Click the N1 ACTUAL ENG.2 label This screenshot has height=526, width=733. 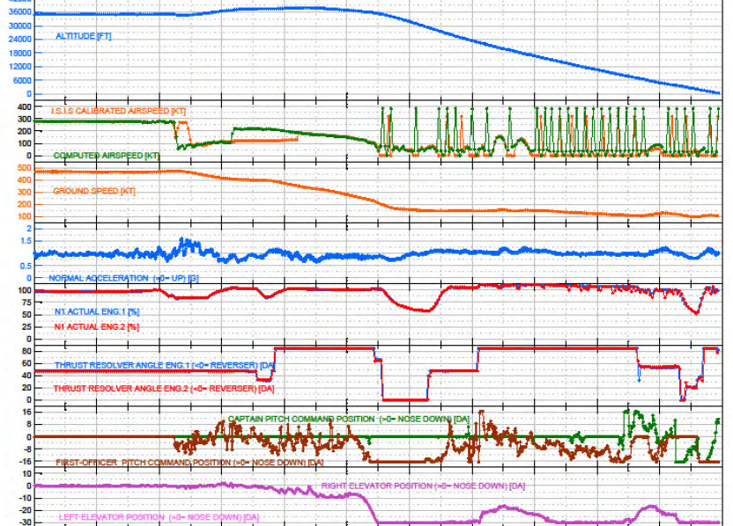pyautogui.click(x=97, y=326)
